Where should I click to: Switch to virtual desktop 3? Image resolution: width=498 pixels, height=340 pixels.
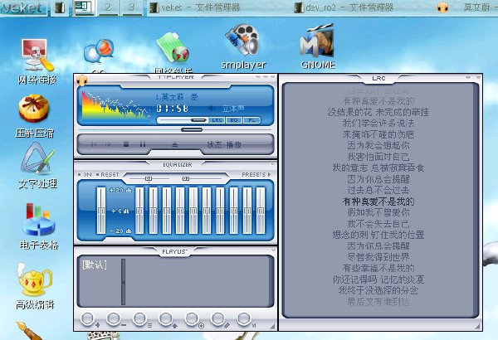tap(131, 7)
